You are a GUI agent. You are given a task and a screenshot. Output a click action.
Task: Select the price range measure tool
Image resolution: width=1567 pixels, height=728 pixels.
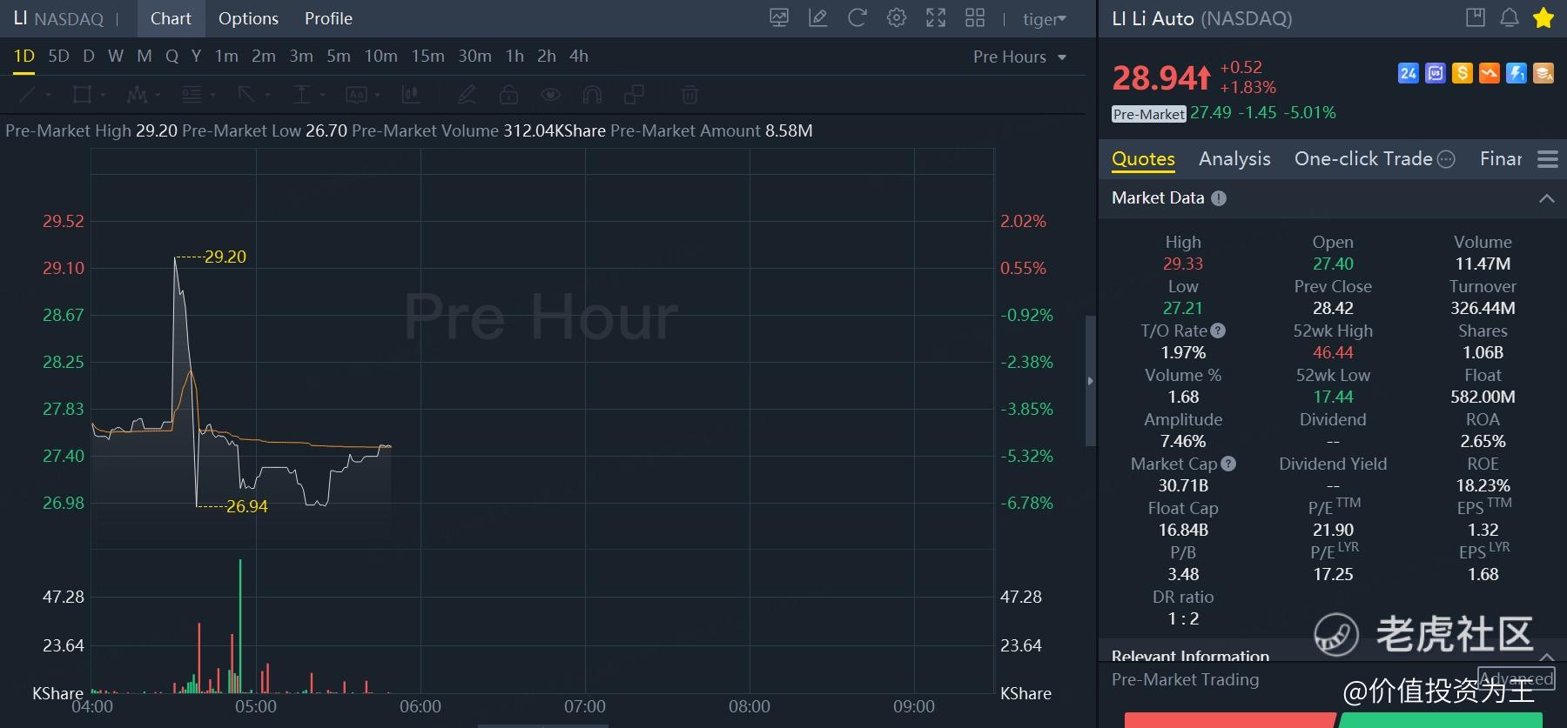(301, 95)
